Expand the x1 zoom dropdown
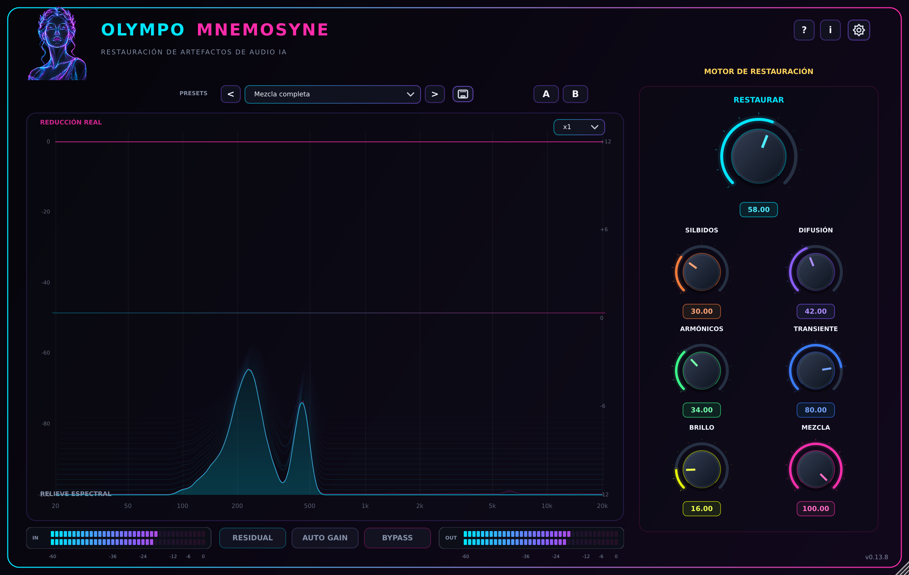 tap(579, 127)
